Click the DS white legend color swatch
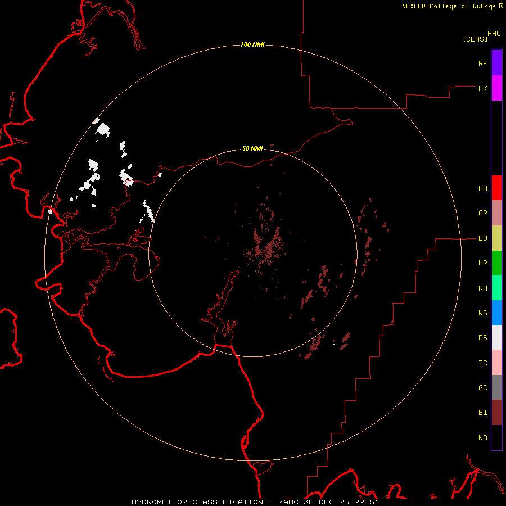 coord(496,337)
